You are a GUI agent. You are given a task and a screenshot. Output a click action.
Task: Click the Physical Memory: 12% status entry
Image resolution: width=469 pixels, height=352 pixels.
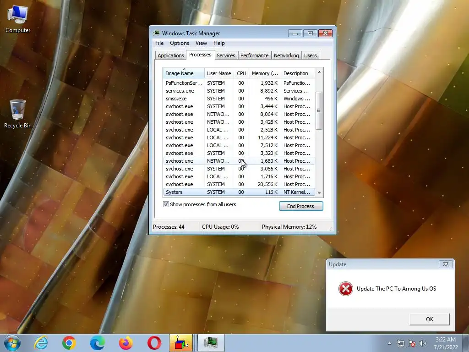(x=289, y=227)
